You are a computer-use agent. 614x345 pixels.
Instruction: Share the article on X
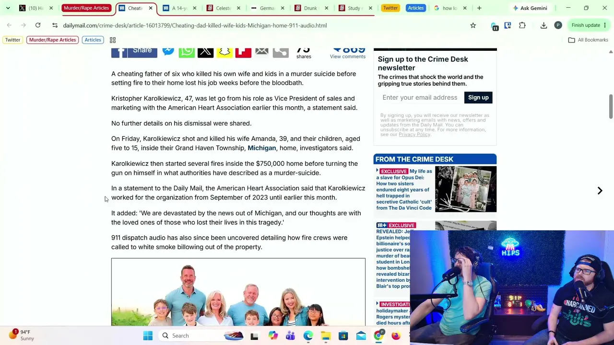click(205, 52)
